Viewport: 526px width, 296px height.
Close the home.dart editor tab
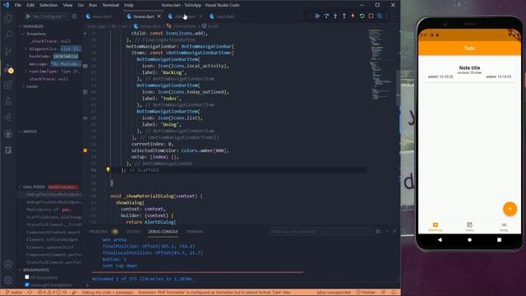[x=159, y=16]
